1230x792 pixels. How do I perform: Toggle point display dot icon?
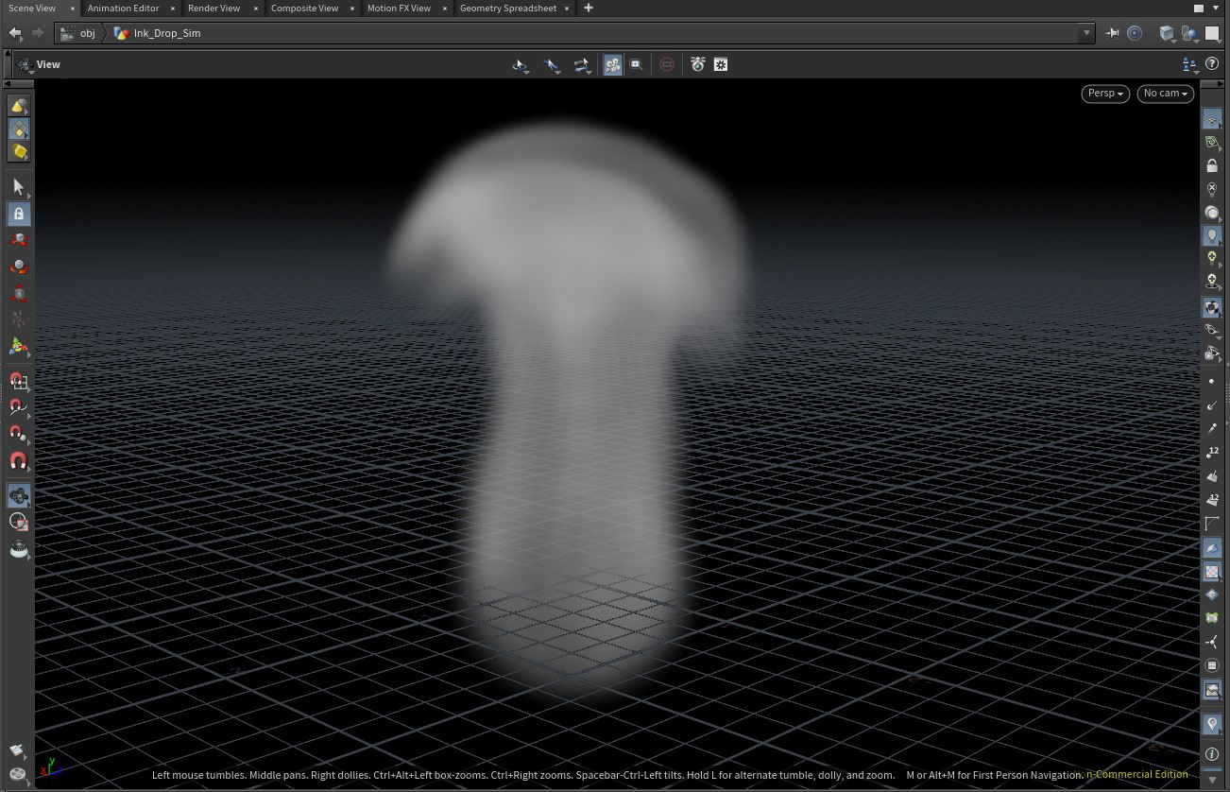tap(1212, 381)
